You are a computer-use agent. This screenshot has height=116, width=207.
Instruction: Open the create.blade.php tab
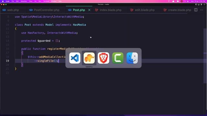coord(177,10)
